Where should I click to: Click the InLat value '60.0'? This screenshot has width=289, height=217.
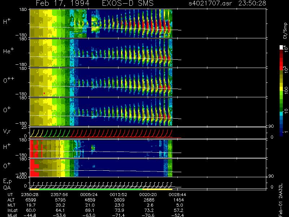point(31,210)
